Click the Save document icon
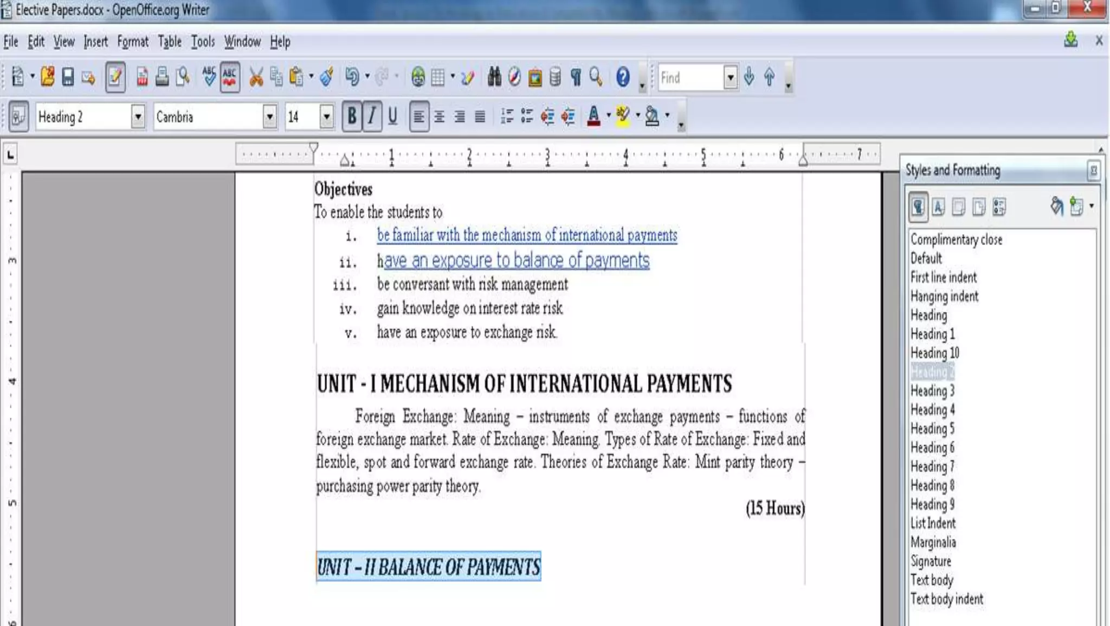The width and height of the screenshot is (1110, 626). click(x=68, y=77)
